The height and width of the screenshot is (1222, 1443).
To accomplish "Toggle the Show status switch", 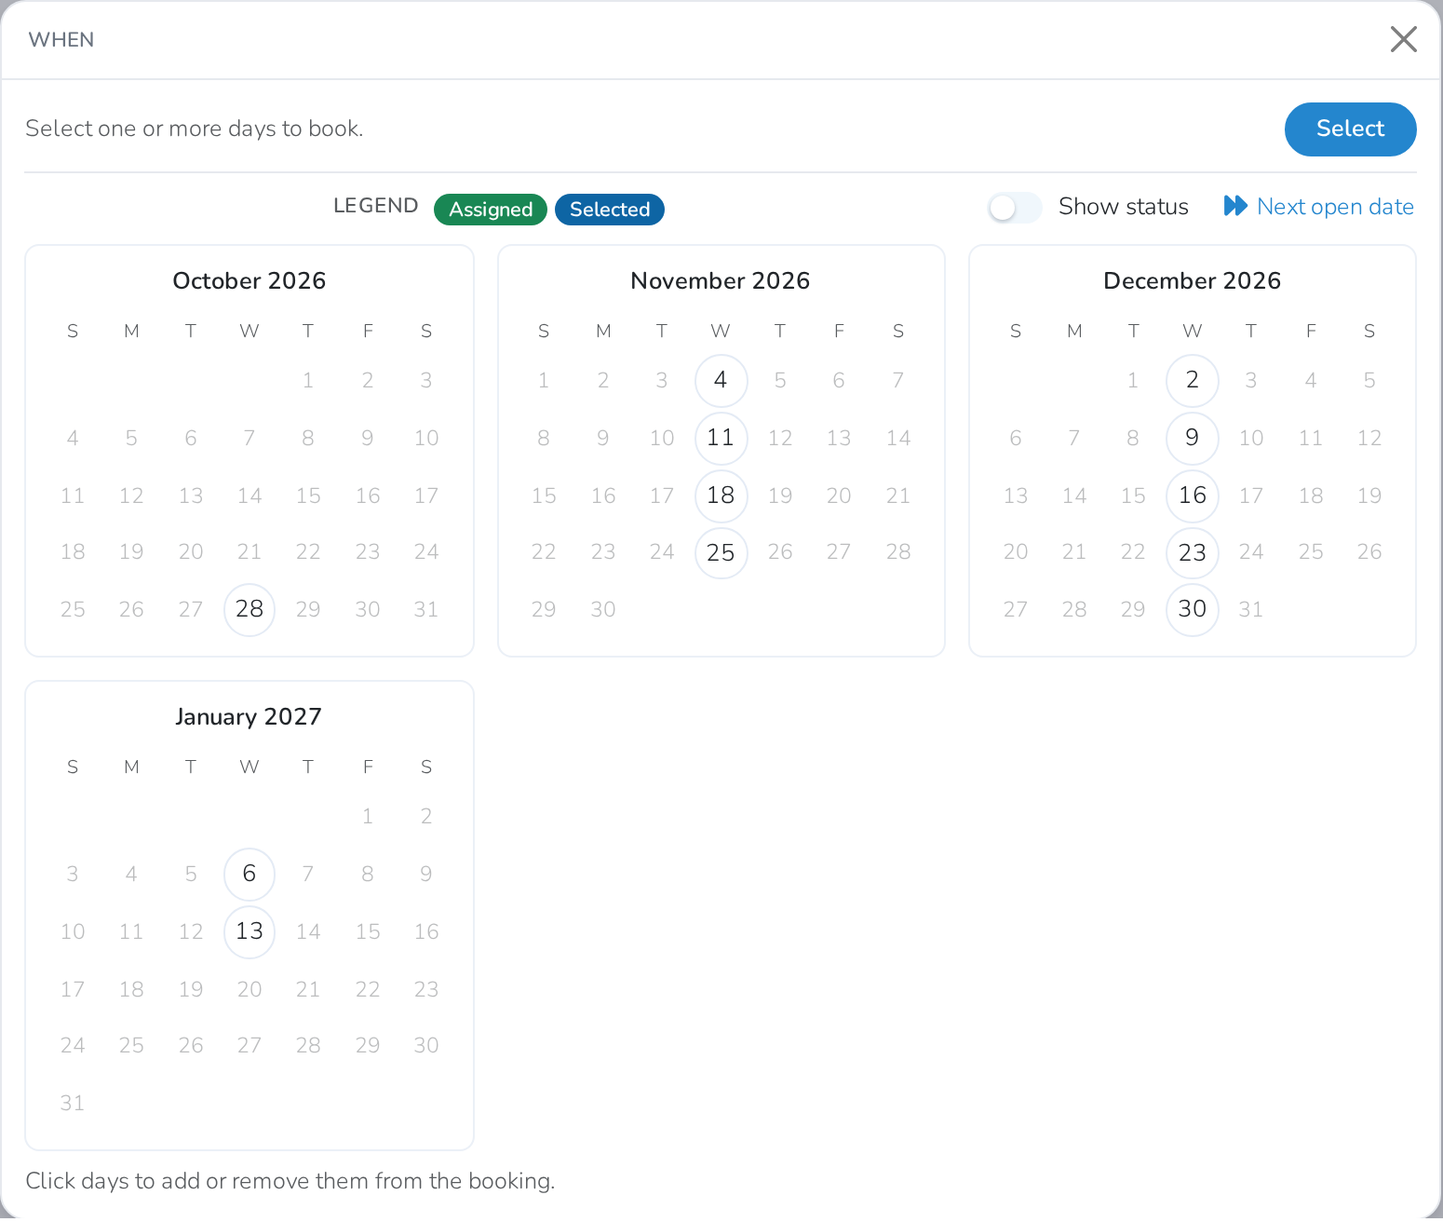I will 1015,208.
